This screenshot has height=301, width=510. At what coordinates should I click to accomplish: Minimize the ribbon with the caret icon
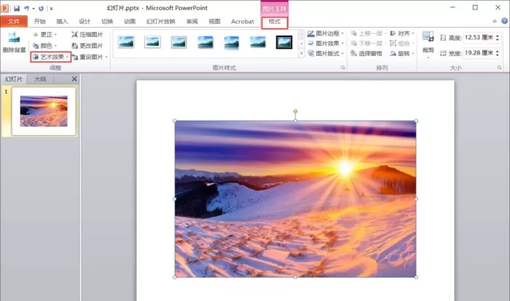click(x=495, y=21)
